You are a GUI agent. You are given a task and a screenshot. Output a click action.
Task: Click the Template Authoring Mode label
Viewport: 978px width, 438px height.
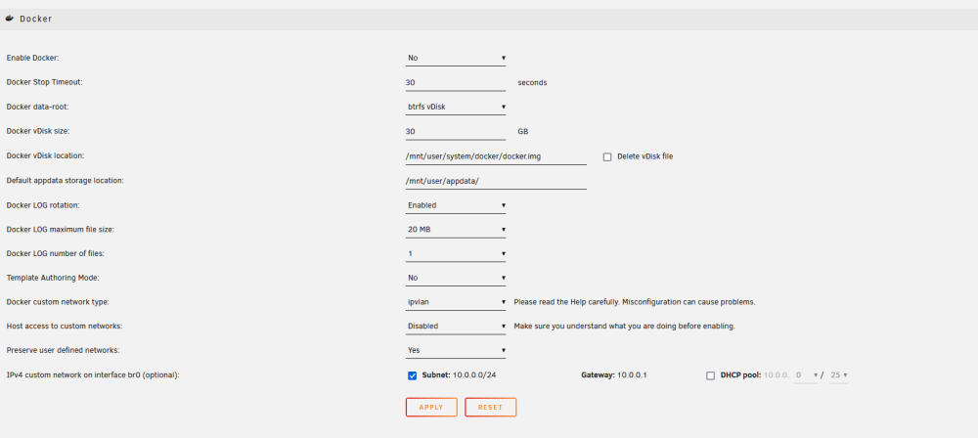pyautogui.click(x=53, y=278)
